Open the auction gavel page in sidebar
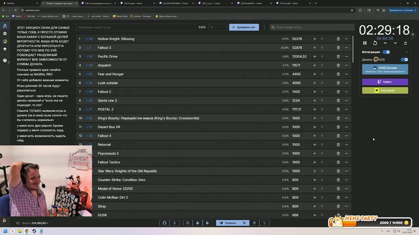Image resolution: width=419 pixels, height=235 pixels. pos(5,26)
